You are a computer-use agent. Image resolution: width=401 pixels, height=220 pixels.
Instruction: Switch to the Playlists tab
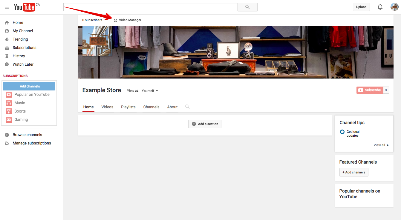[128, 107]
